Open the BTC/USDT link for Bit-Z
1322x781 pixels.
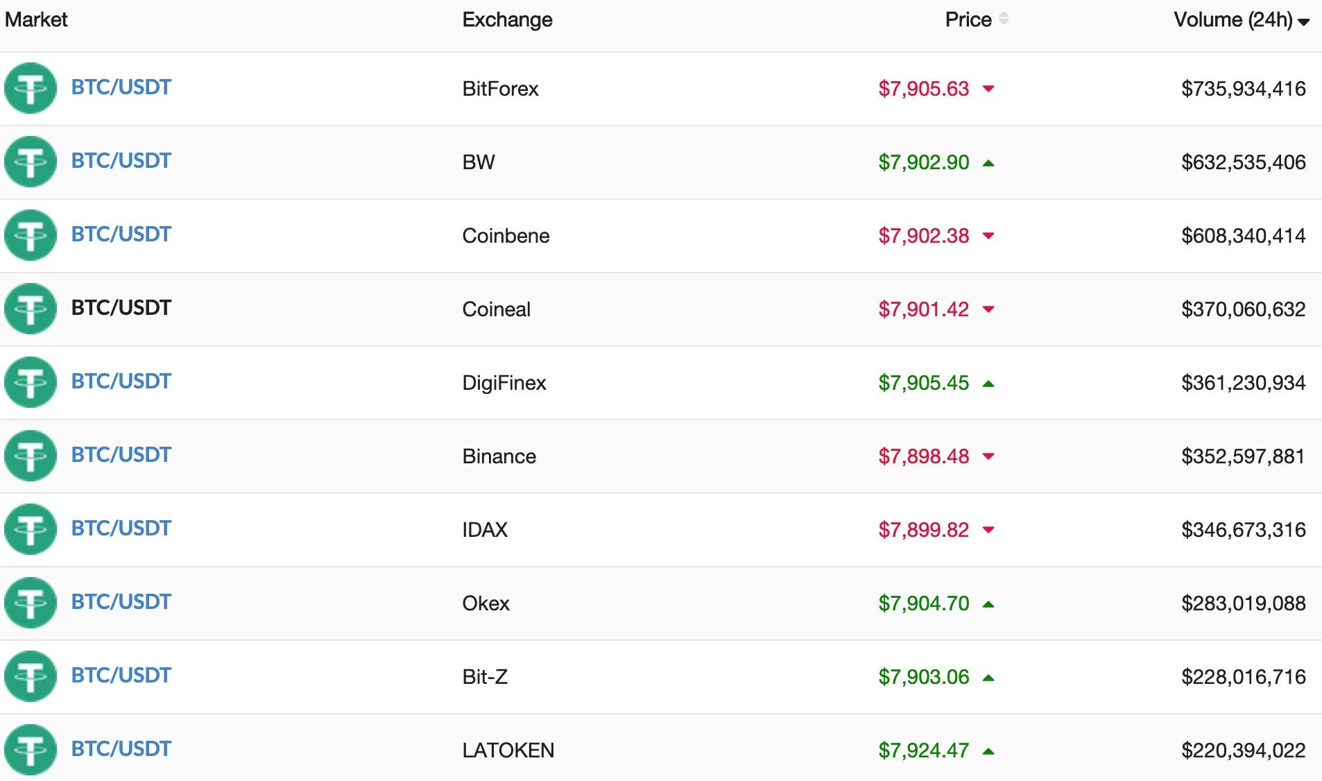pos(121,676)
